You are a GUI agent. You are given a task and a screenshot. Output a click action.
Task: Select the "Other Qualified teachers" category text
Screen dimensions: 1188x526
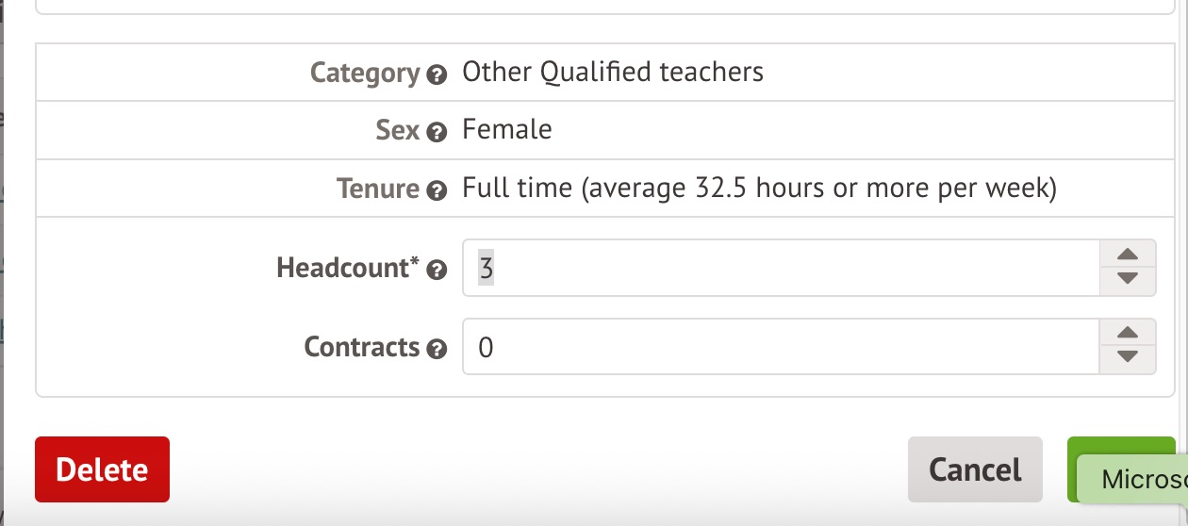click(x=613, y=73)
